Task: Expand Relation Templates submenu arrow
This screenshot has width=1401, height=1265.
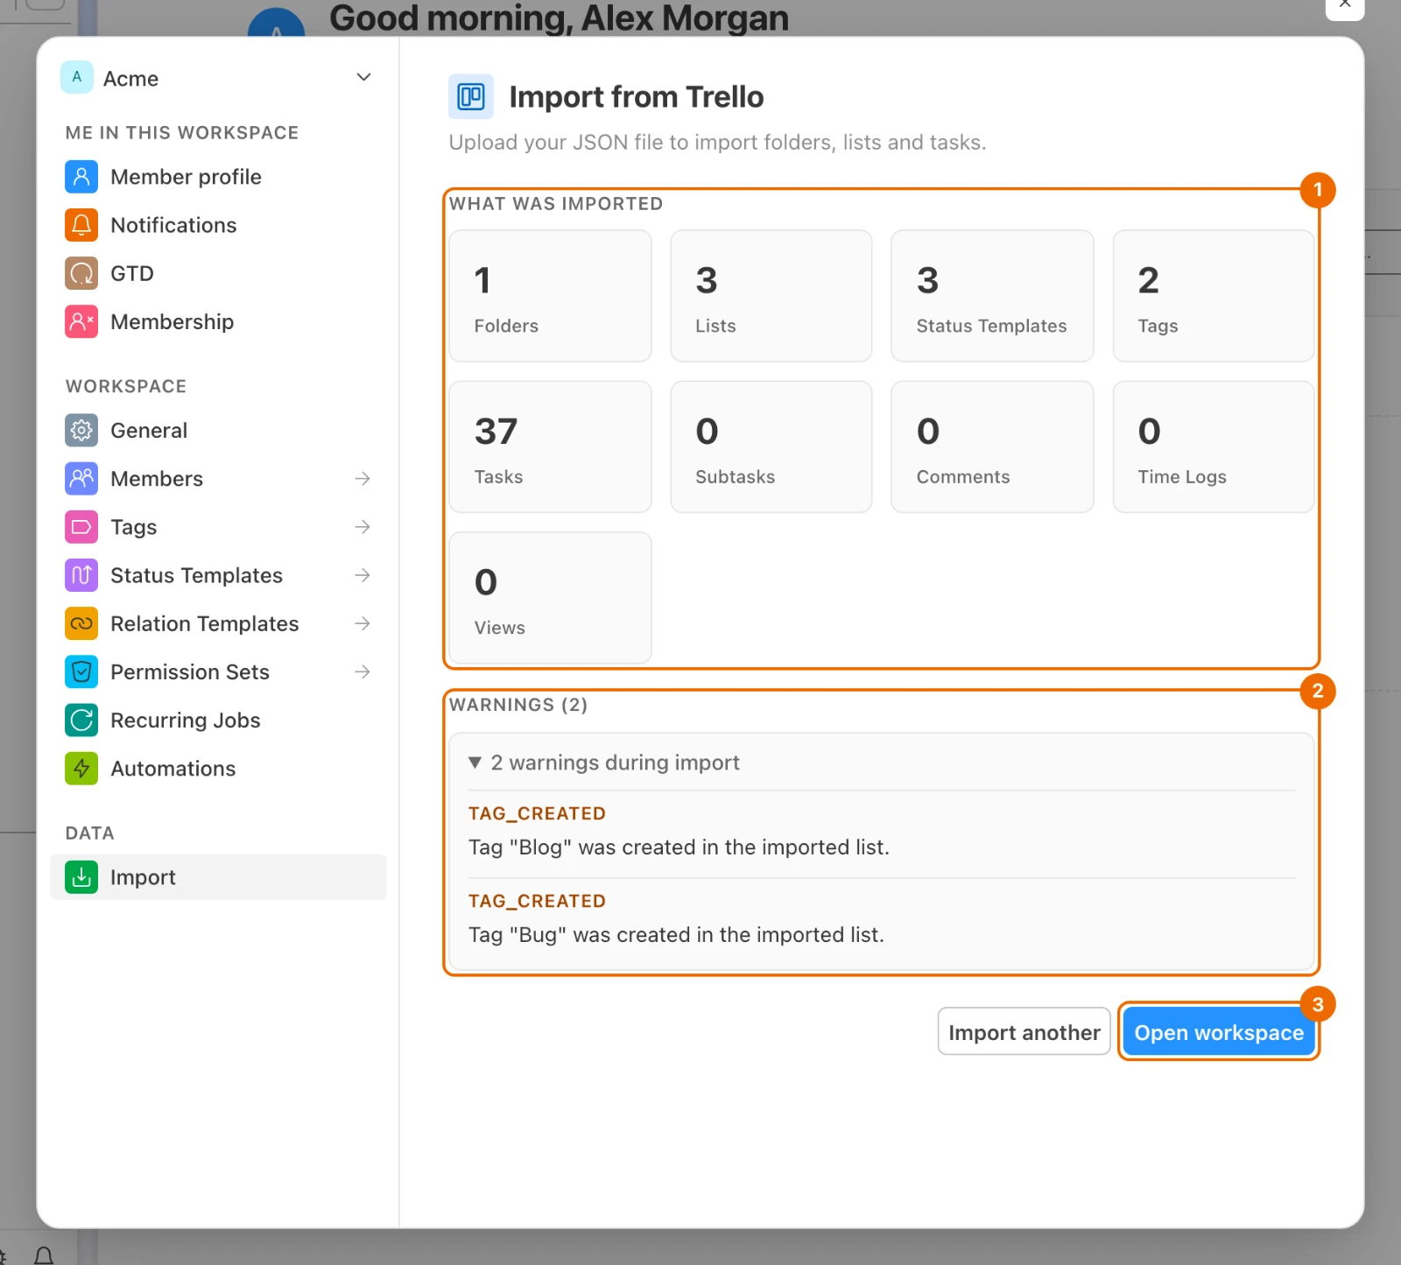Action: 363,623
